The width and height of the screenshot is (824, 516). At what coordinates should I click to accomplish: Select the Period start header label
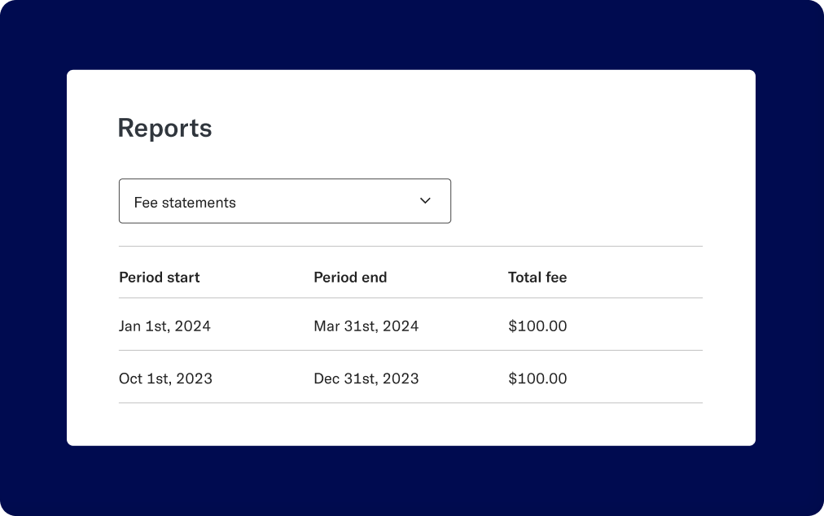click(x=160, y=278)
